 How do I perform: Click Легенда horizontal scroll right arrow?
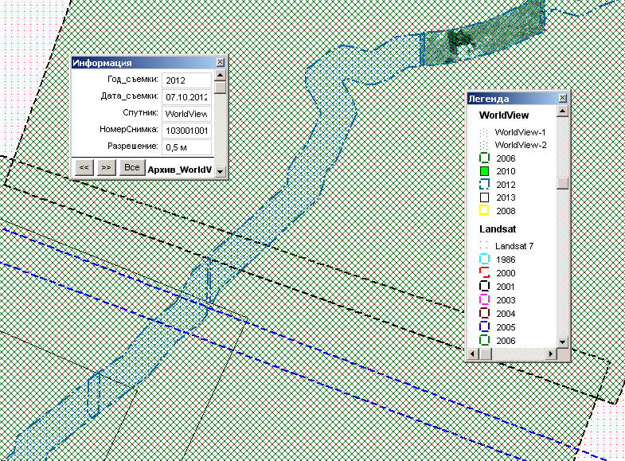coord(550,354)
